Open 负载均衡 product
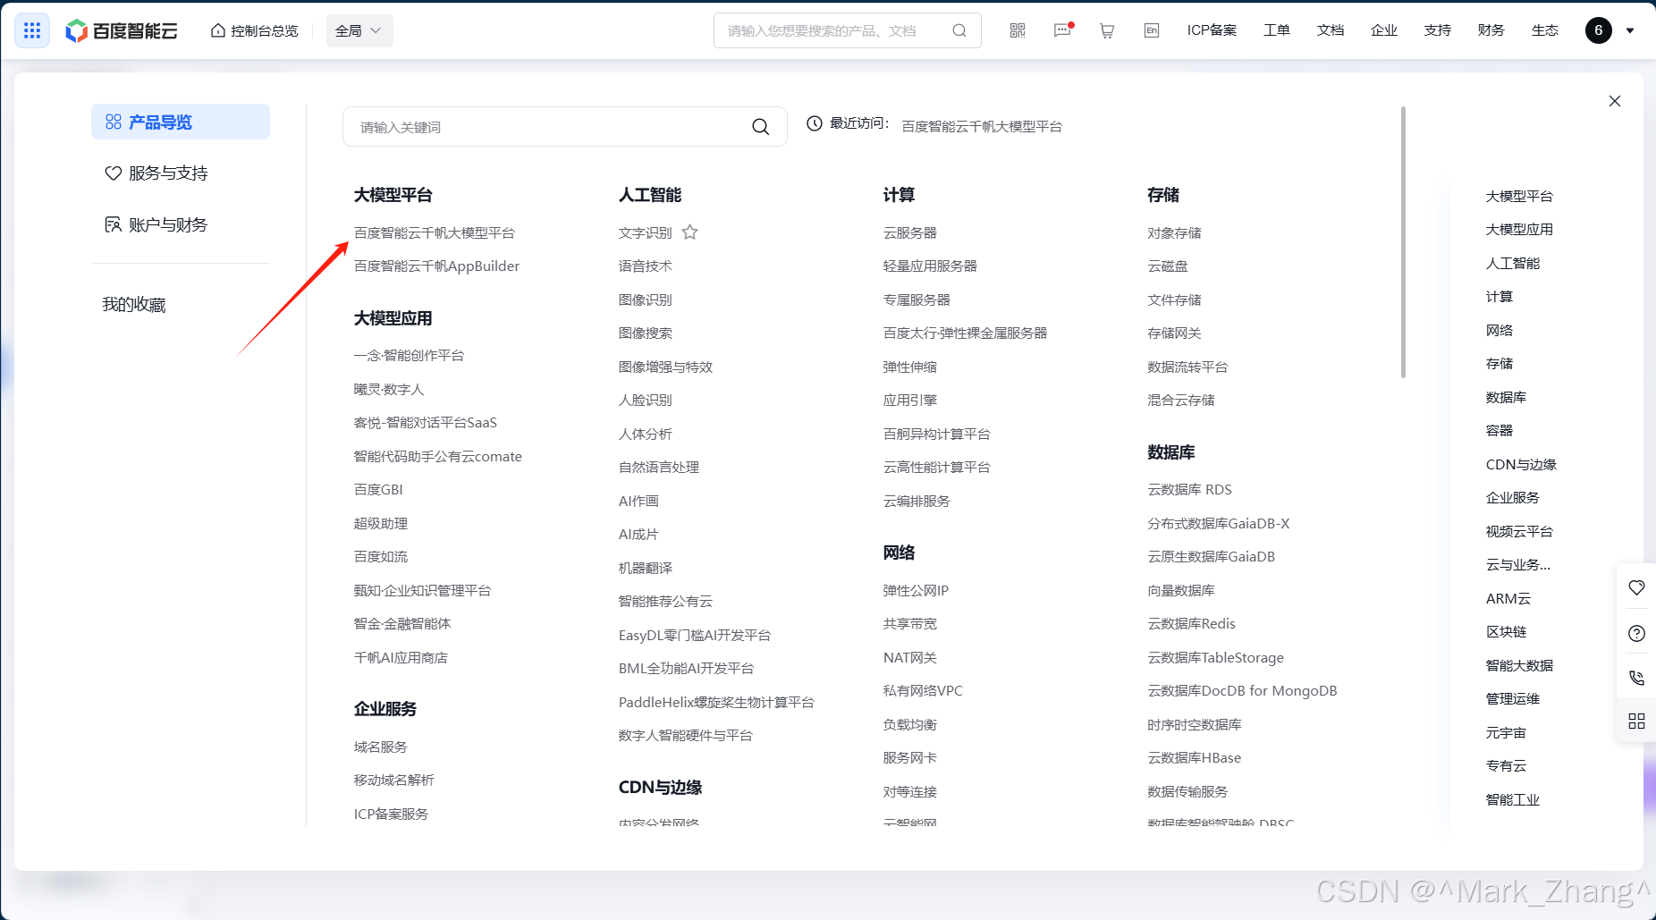1656x920 pixels. pyautogui.click(x=909, y=725)
